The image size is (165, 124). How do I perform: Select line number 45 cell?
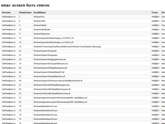[x=25, y=68]
